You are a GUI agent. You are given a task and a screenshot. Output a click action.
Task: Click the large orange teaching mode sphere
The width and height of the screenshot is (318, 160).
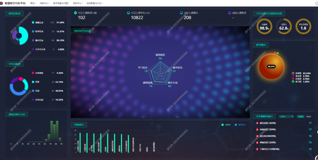coord(271,66)
